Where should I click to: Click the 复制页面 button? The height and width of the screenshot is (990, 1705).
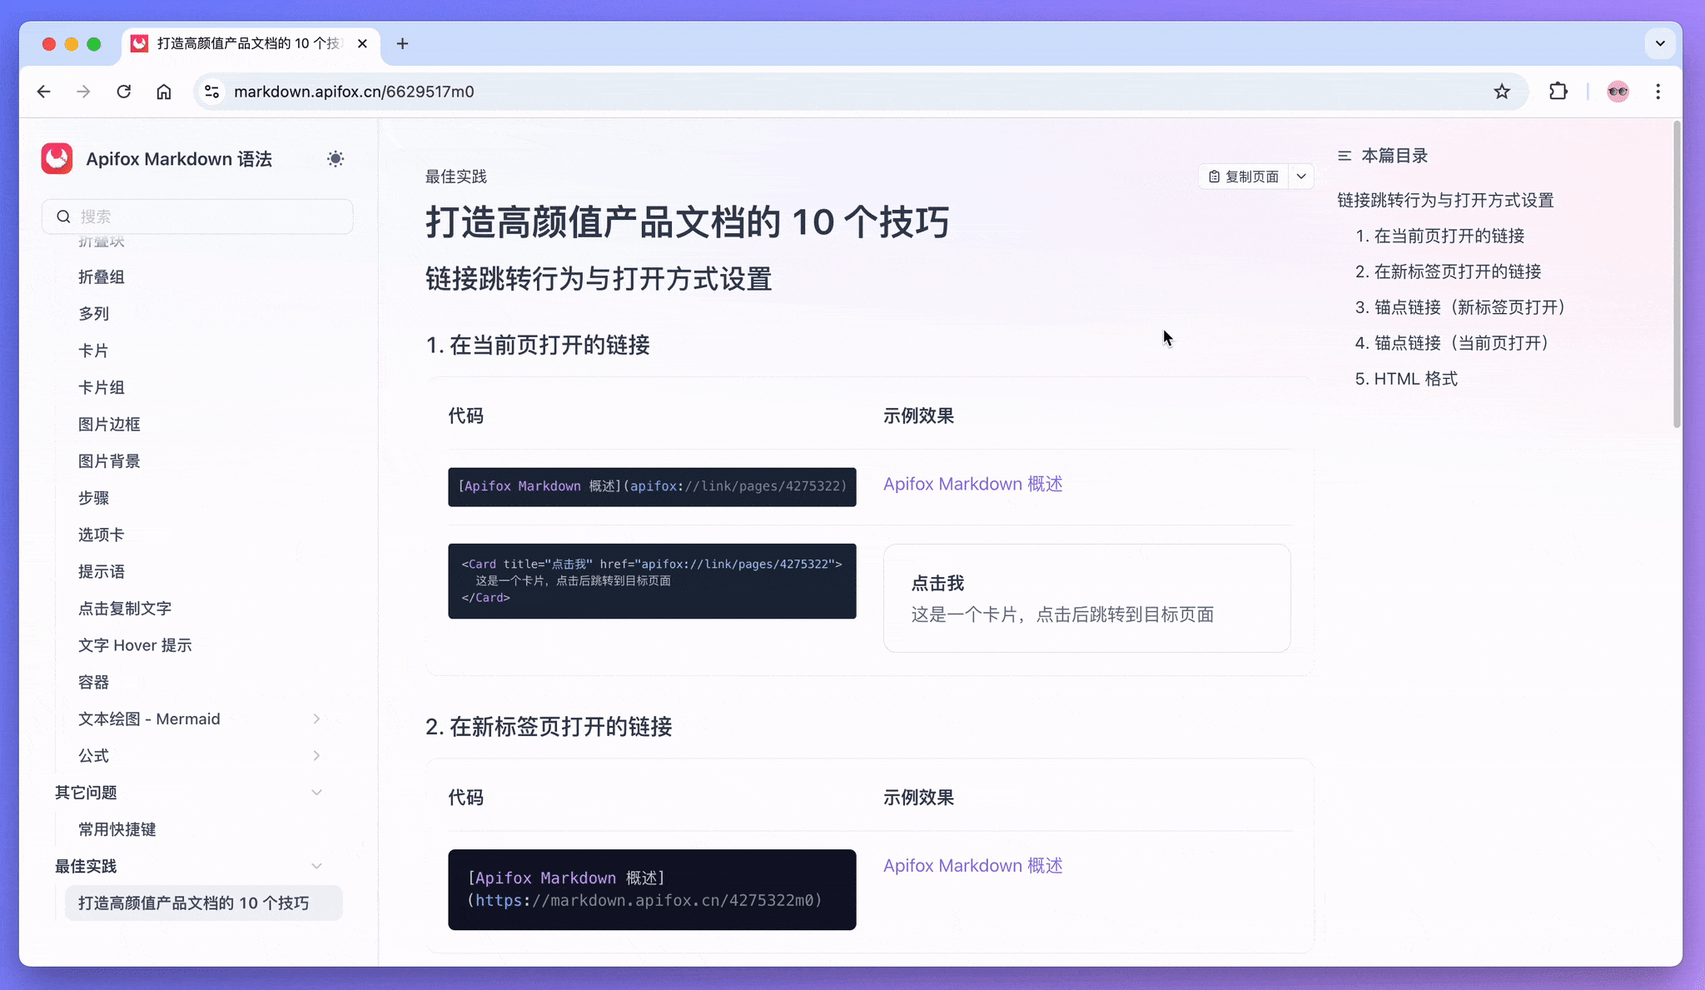pyautogui.click(x=1244, y=177)
